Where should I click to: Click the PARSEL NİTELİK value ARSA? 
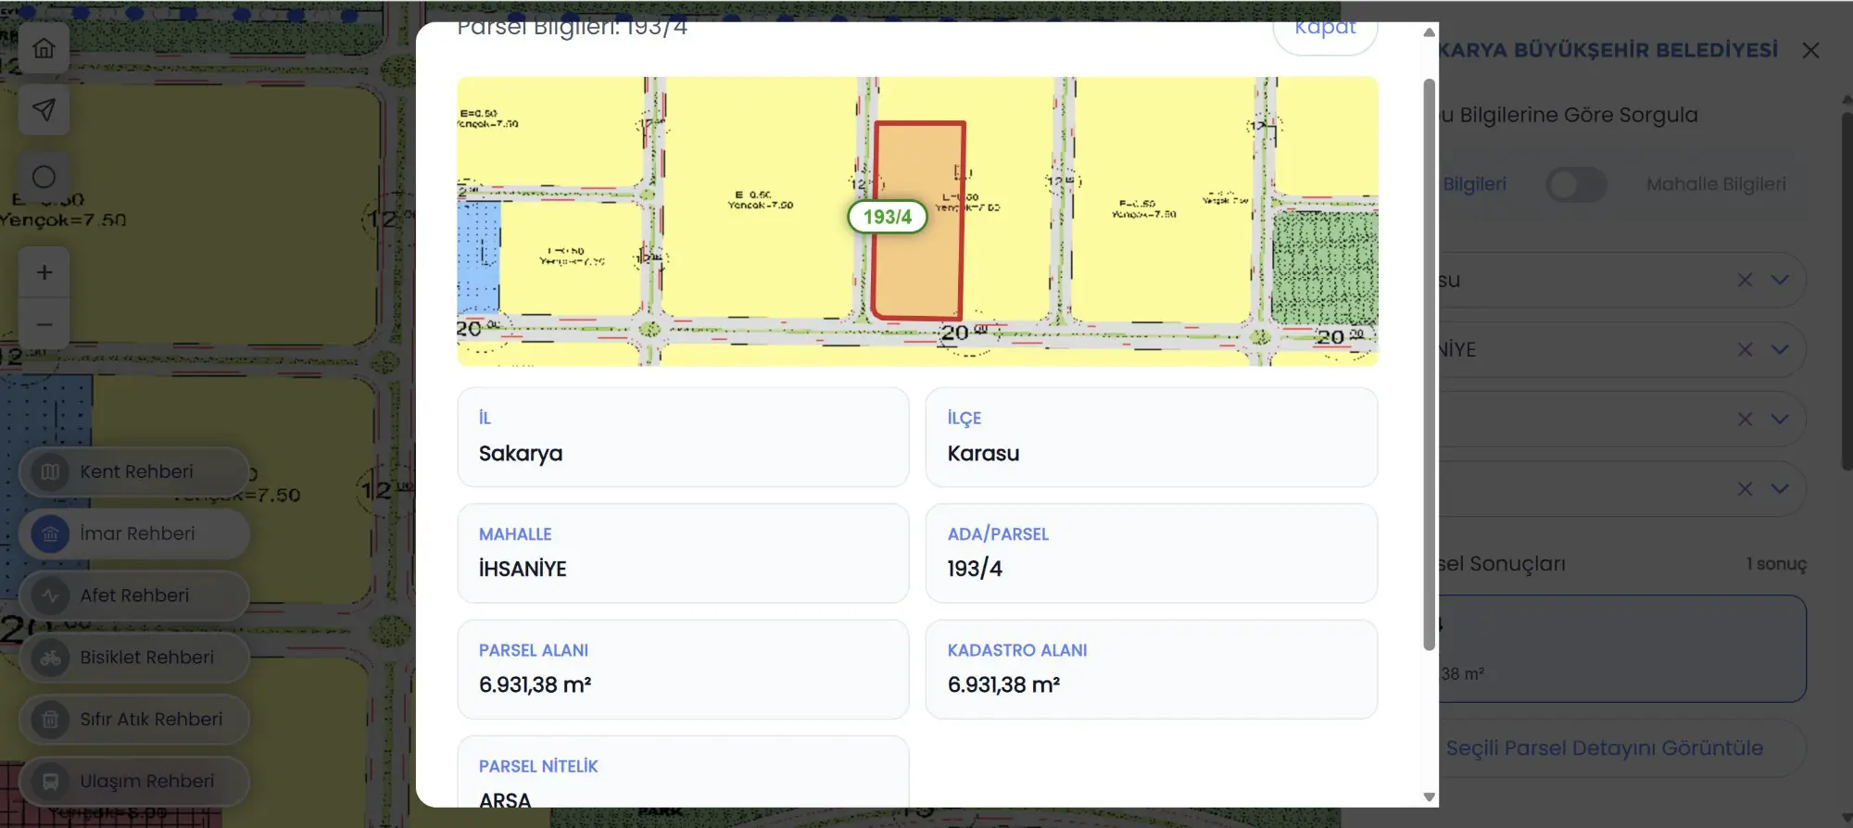point(505,799)
